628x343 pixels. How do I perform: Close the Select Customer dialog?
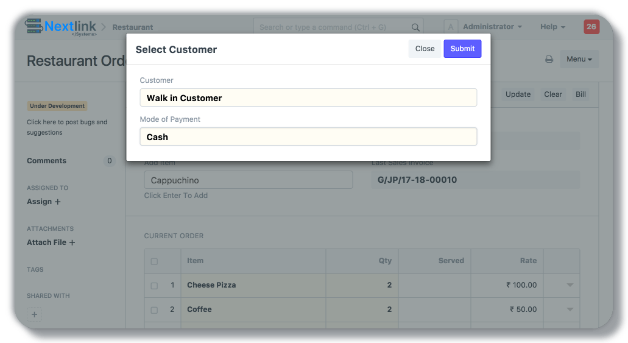[x=425, y=49]
